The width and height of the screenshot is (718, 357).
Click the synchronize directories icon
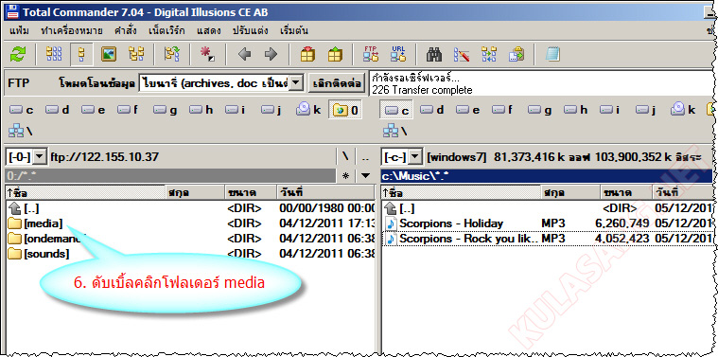(489, 55)
